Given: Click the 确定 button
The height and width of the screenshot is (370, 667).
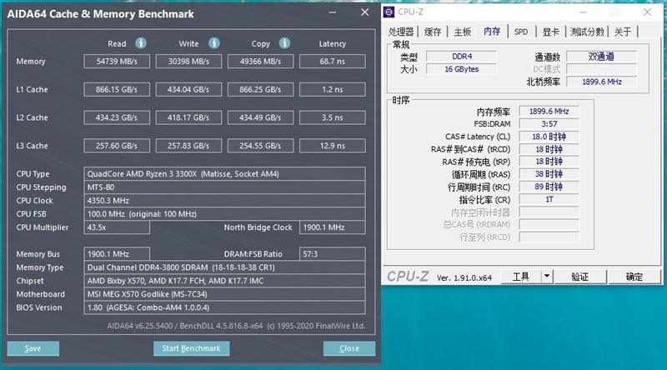Looking at the screenshot, I should tap(634, 277).
